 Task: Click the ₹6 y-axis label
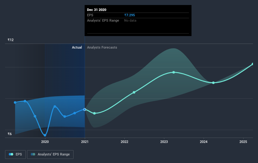pyautogui.click(x=10, y=134)
